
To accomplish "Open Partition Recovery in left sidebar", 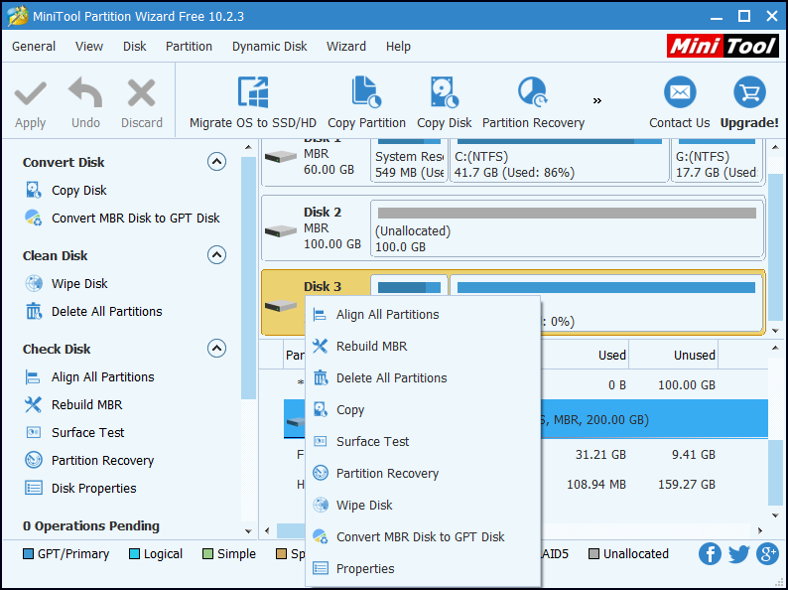I will tap(89, 460).
